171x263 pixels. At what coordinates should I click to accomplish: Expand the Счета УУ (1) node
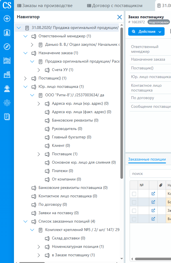pos(39,70)
